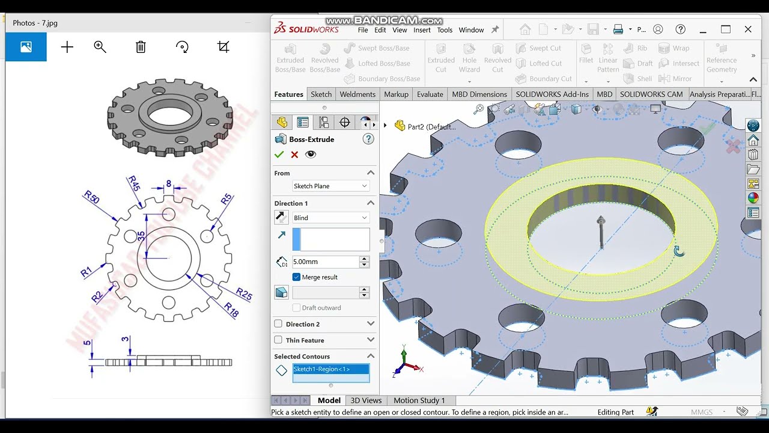Image resolution: width=769 pixels, height=433 pixels.
Task: Pin the SolidWorks menu bar
Action: (x=495, y=29)
